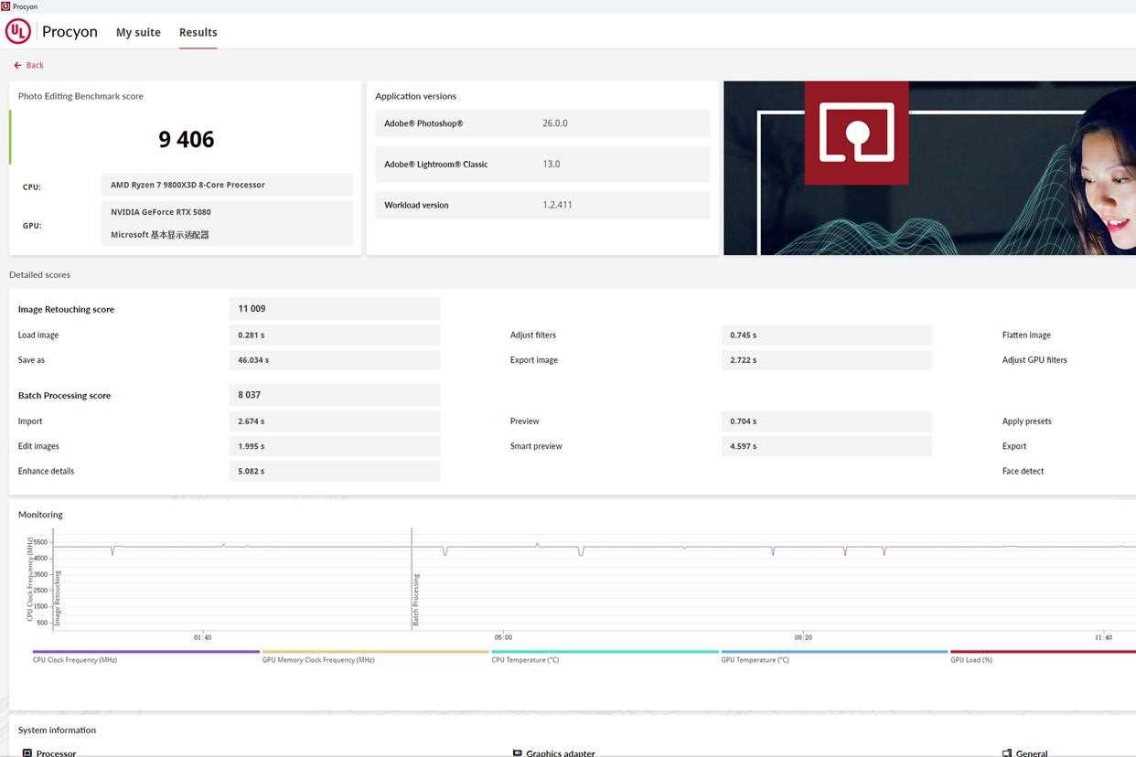The image size is (1136, 757).
Task: Toggle CPU Clock Frequency legend series
Action: tap(75, 659)
